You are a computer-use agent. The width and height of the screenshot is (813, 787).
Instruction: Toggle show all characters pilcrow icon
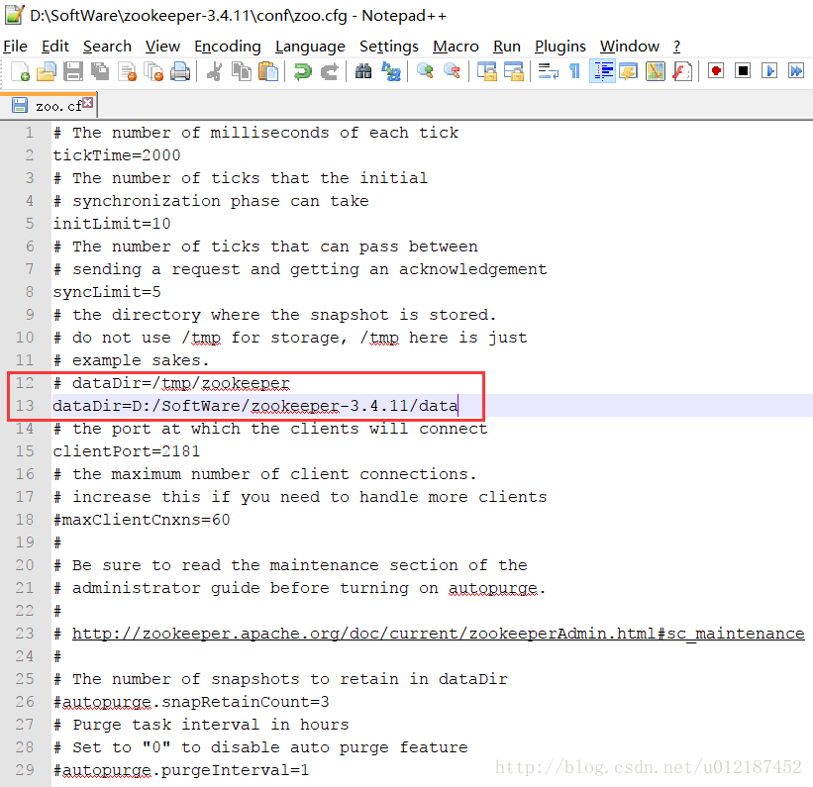click(x=574, y=71)
